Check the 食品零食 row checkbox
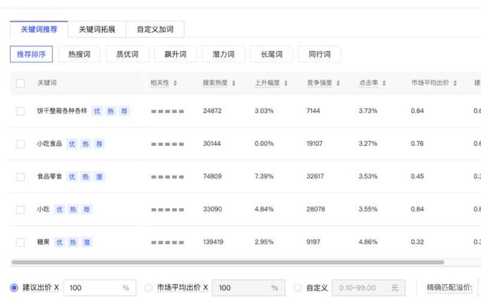 tap(20, 176)
